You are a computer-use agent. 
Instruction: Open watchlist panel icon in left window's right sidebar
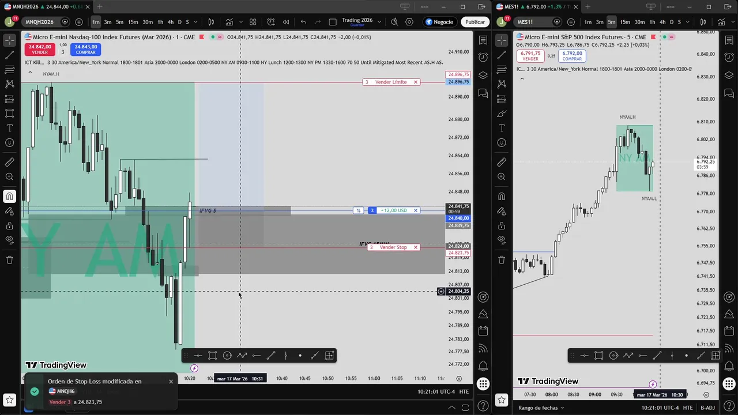483,40
